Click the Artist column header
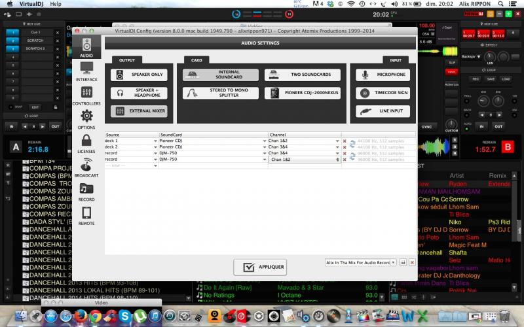Image resolution: width=524 pixels, height=327 pixels. click(x=457, y=175)
